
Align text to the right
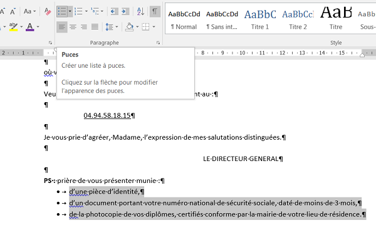pos(84,26)
